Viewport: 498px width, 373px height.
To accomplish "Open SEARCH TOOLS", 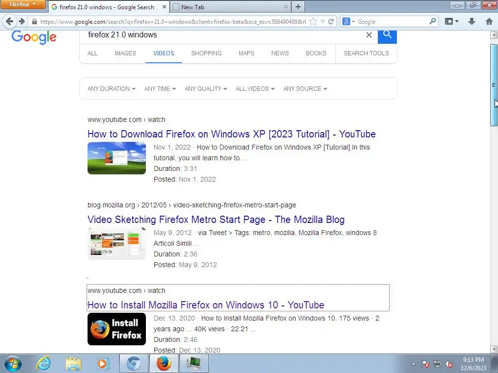I will [366, 53].
